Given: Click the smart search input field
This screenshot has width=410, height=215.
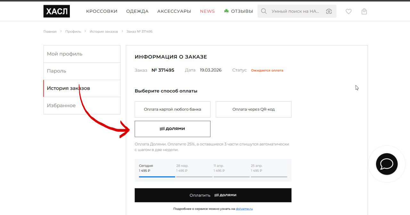Looking at the screenshot, I should click(295, 11).
